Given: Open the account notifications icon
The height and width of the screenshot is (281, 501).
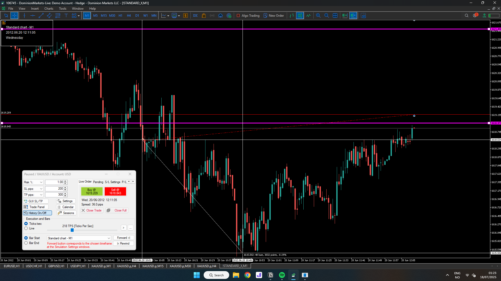Looking at the screenshot, I should 475,15.
